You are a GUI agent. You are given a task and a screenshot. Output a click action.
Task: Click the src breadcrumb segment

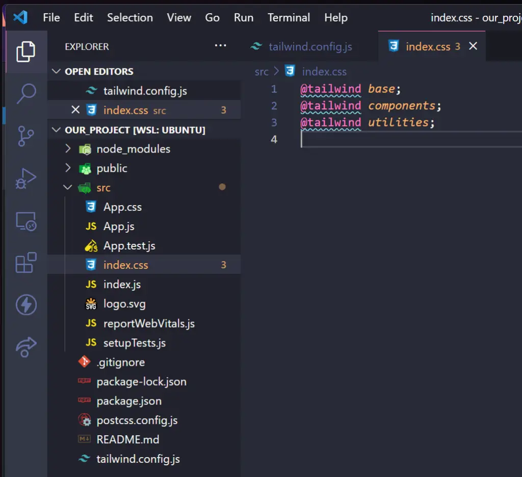[x=262, y=71]
